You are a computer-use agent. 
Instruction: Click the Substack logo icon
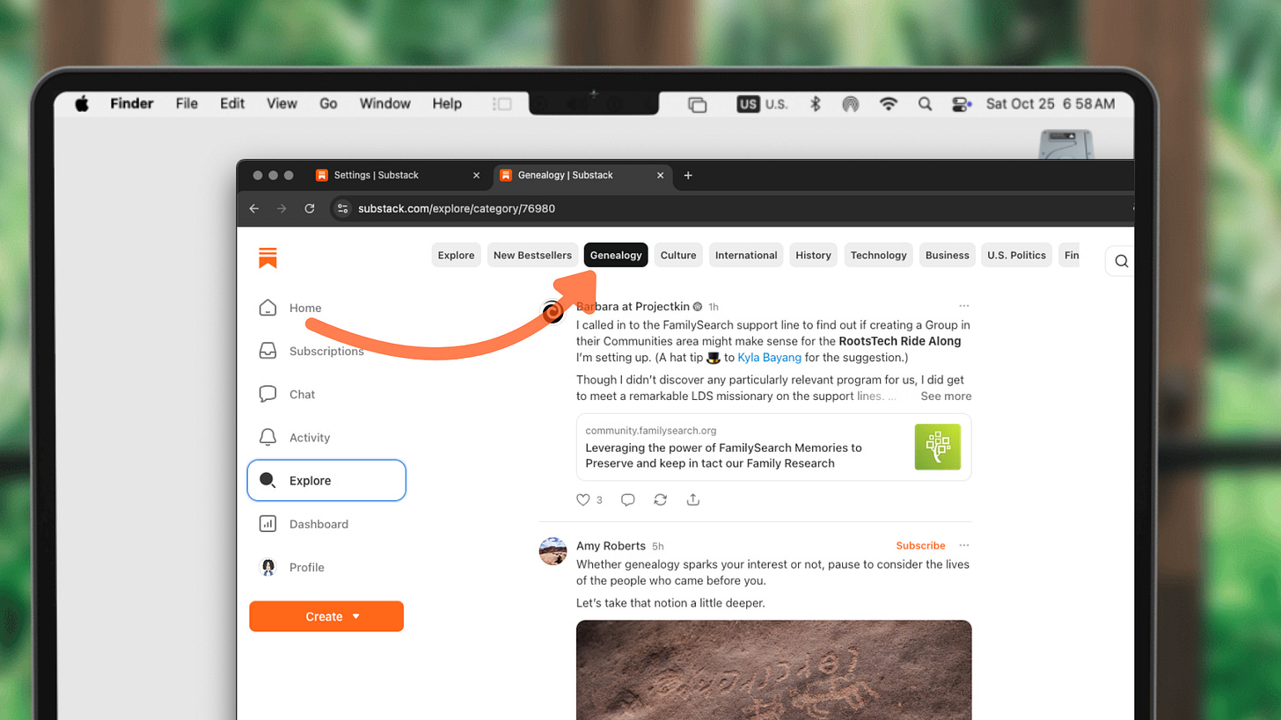tap(267, 258)
